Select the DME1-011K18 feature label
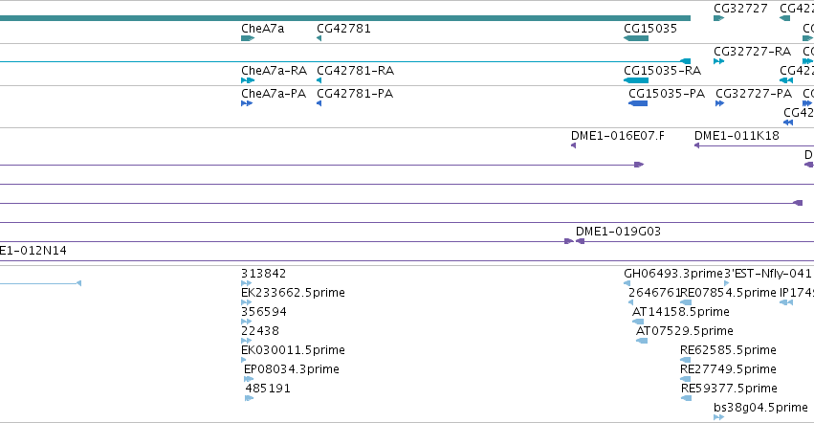The width and height of the screenshot is (814, 423). [x=737, y=136]
